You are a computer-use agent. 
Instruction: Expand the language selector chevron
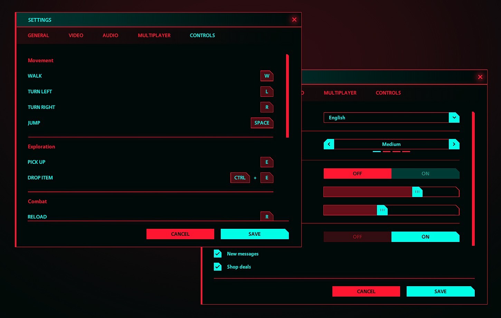(454, 117)
